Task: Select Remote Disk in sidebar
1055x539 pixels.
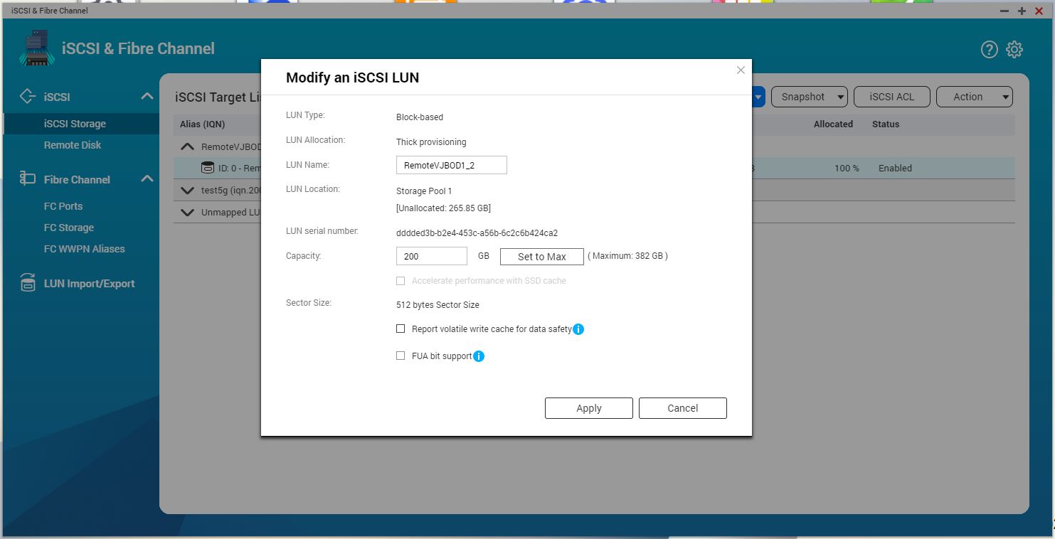Action: coord(73,145)
